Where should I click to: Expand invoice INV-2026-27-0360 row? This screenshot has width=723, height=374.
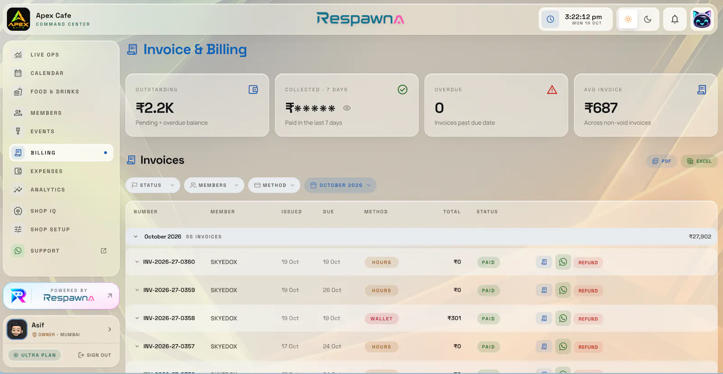point(137,262)
